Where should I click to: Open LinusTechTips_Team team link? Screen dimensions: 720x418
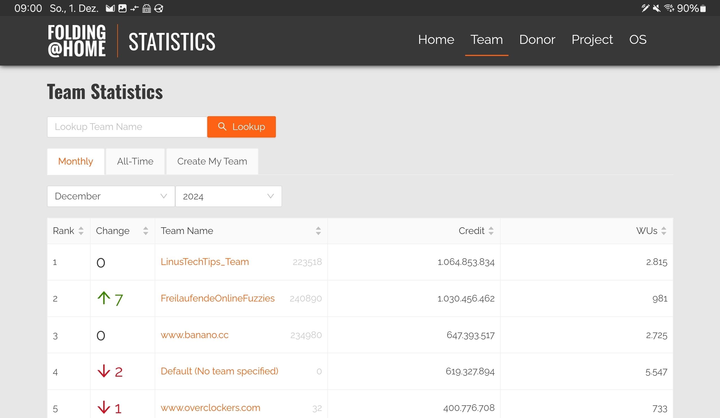point(204,262)
